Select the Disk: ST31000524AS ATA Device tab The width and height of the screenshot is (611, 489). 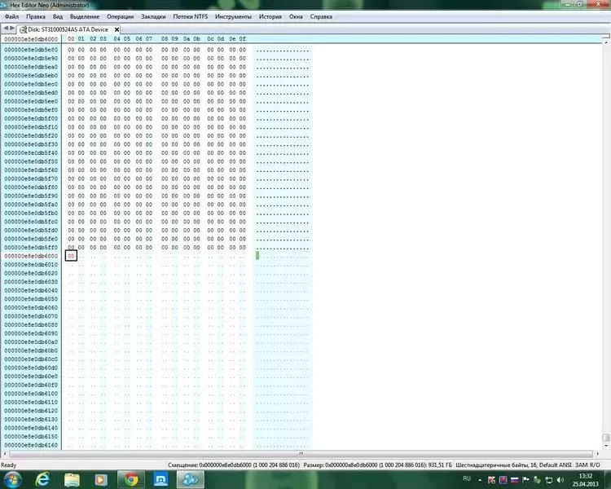tap(68, 29)
